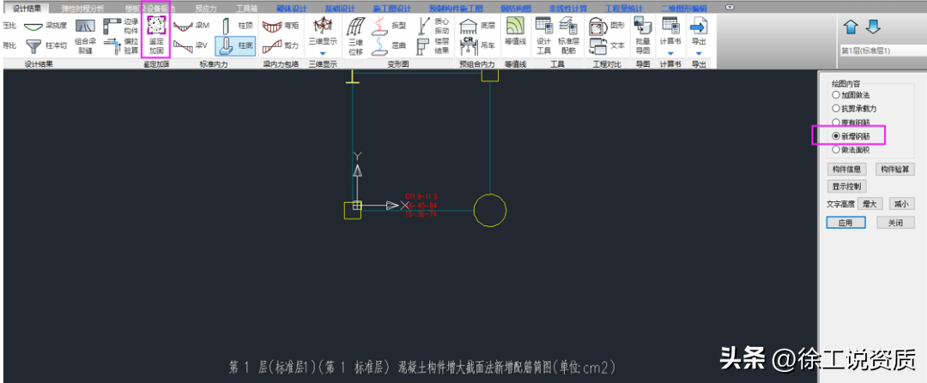Switch to the 钢结构图 tab
927x383 pixels.
click(516, 9)
